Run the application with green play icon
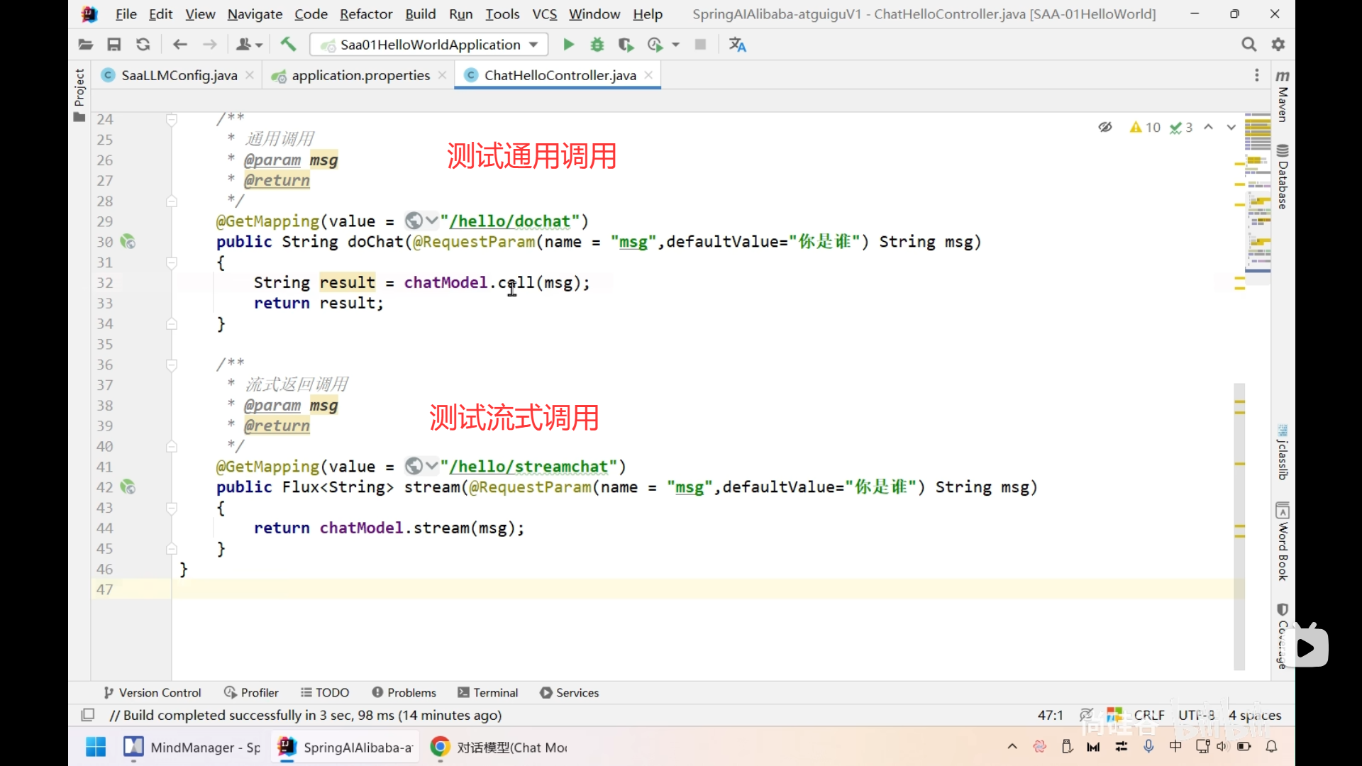Image resolution: width=1362 pixels, height=766 pixels. tap(568, 45)
